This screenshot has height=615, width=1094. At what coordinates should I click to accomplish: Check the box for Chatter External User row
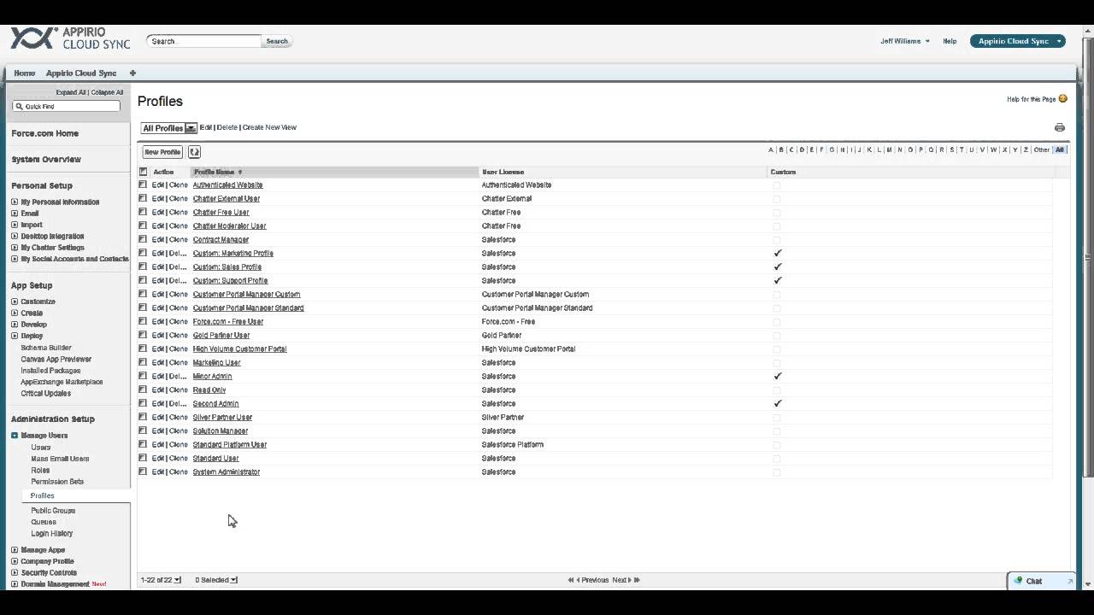(x=143, y=198)
